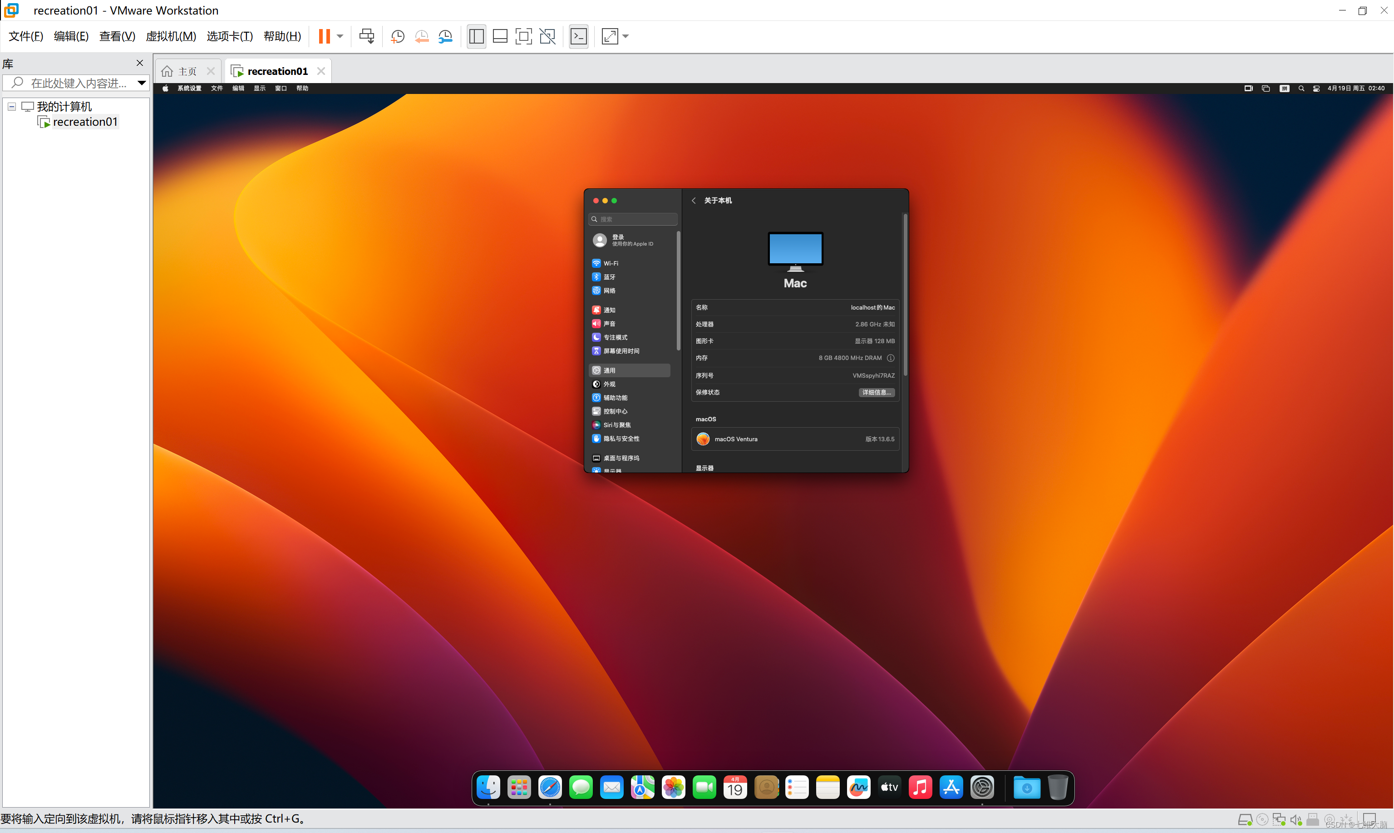Open Freeform from the Dock
This screenshot has height=833, width=1394.
859,788
